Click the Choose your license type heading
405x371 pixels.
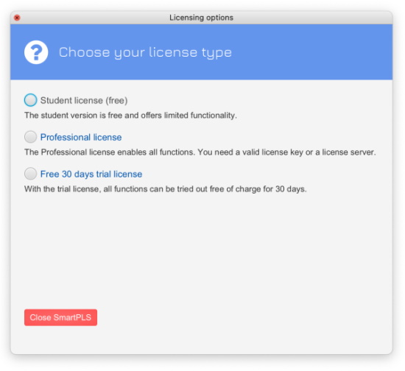[145, 52]
